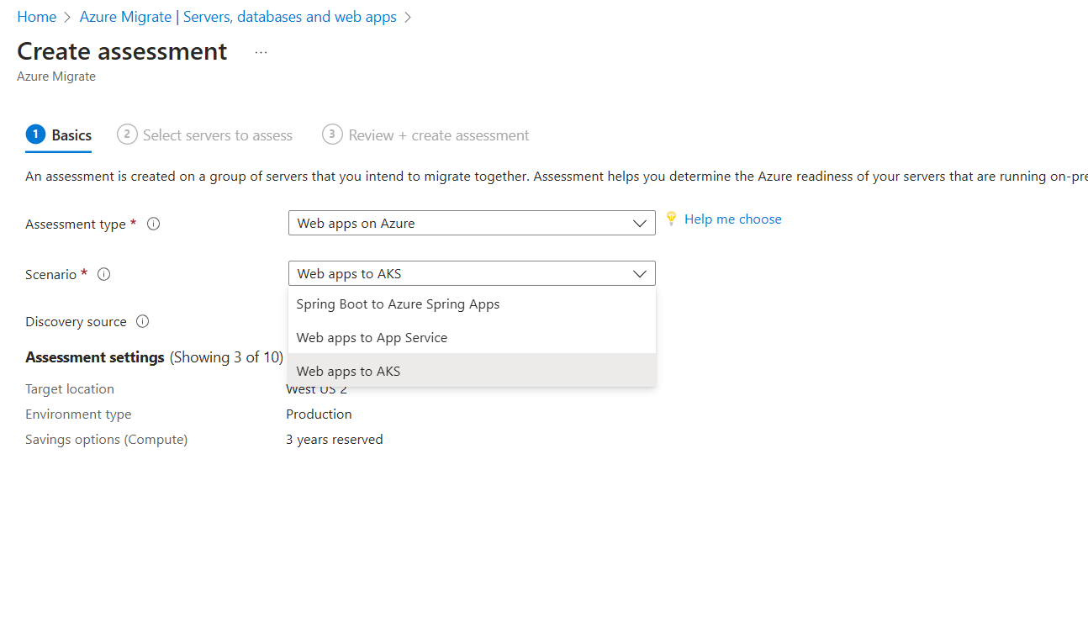1088x623 pixels.
Task: Click the step 2 numbered circle
Action: point(127,135)
